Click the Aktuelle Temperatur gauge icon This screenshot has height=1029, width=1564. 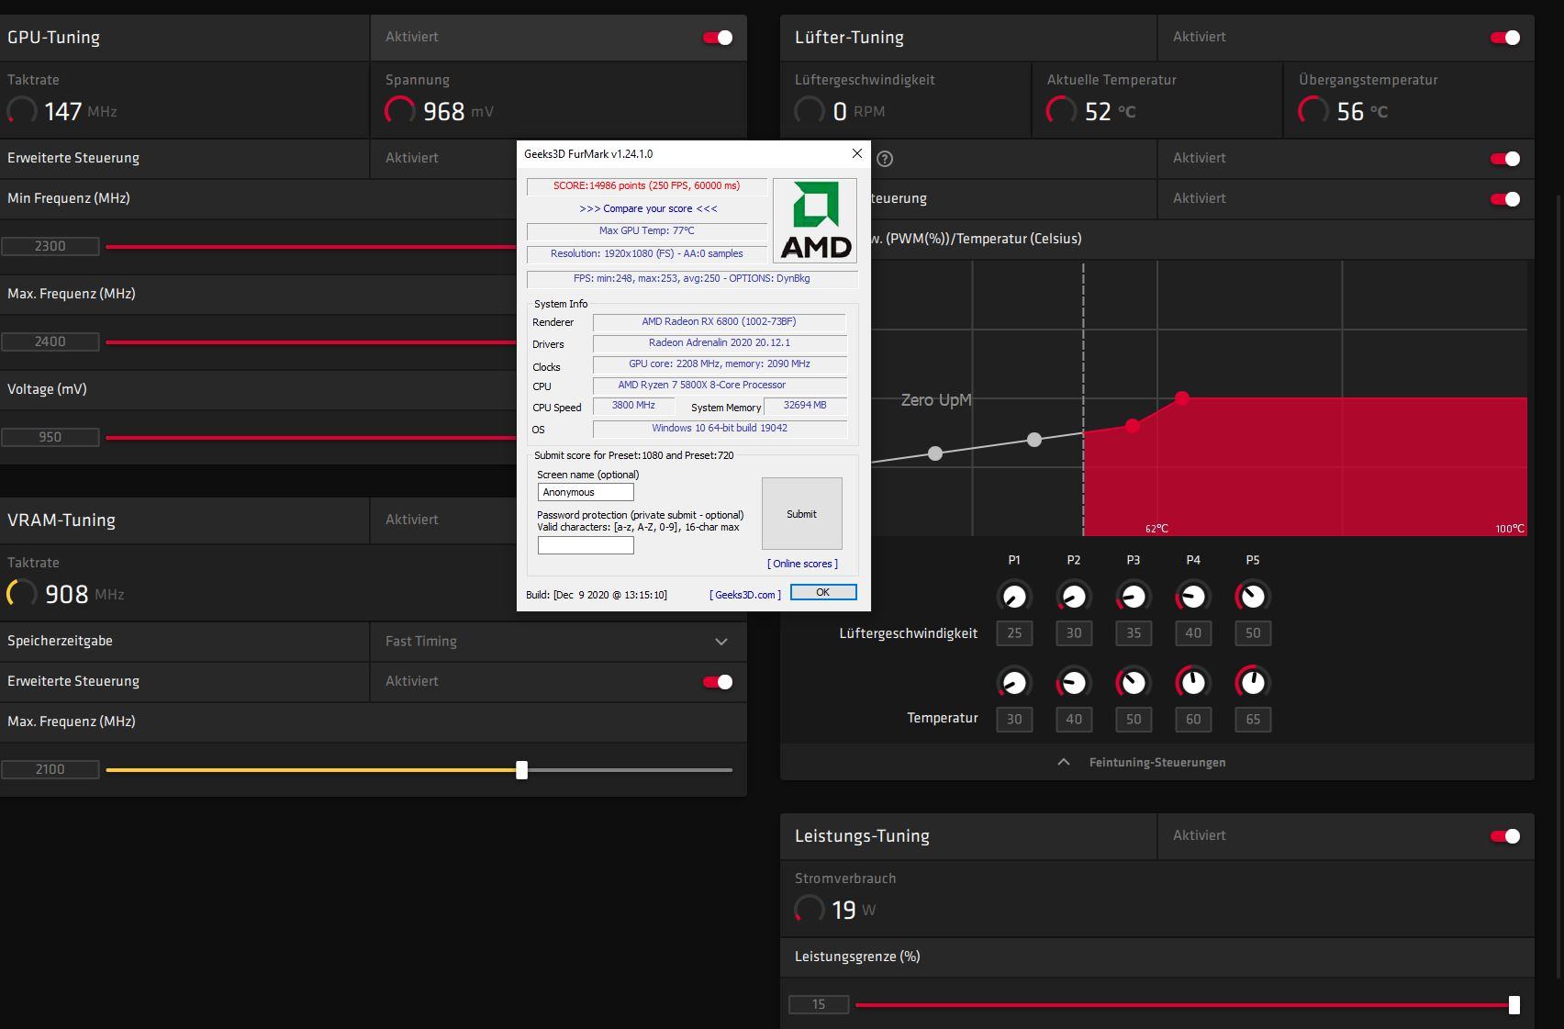click(x=1062, y=111)
